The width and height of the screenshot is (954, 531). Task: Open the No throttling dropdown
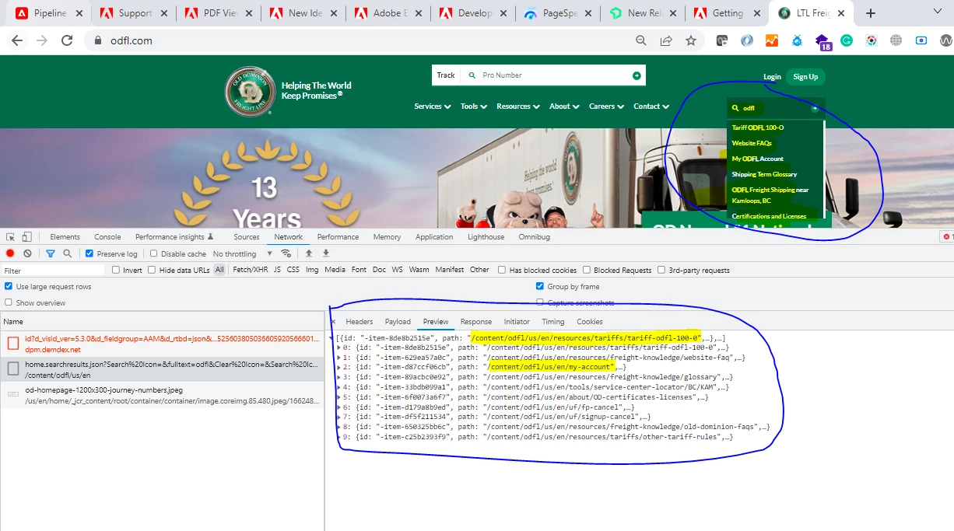[x=243, y=253]
